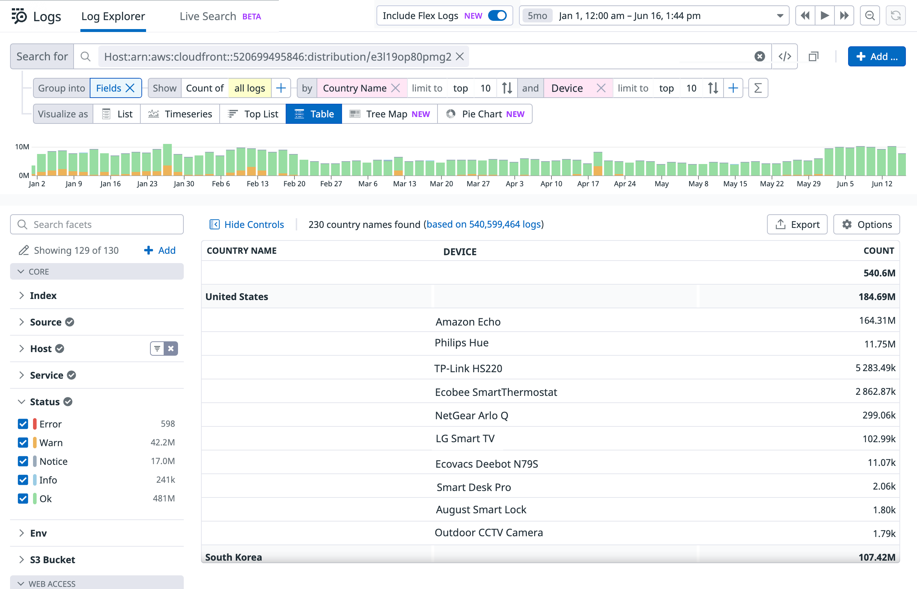This screenshot has width=917, height=589.
Task: Open the query syntax editor icon
Action: tap(785, 56)
